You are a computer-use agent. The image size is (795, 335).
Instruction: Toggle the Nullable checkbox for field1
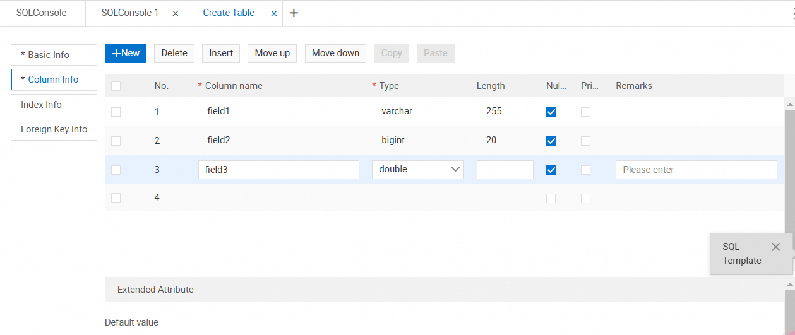551,112
